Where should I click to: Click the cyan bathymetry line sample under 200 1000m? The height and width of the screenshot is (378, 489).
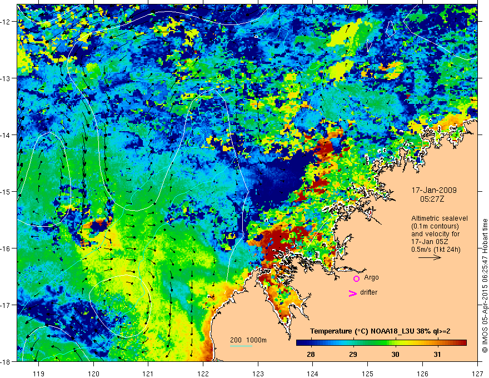pyautogui.click(x=241, y=346)
